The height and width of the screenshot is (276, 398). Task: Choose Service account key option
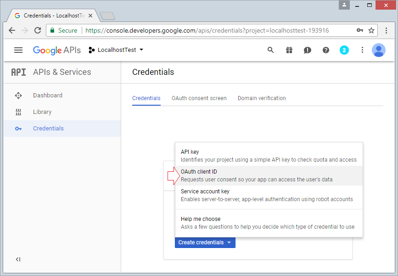click(269, 196)
